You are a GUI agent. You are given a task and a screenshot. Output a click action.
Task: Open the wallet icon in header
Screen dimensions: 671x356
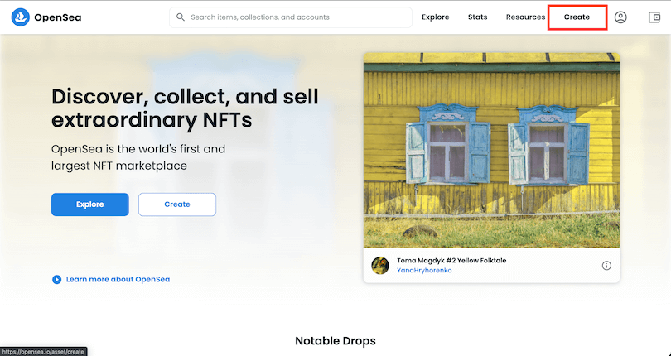click(x=654, y=17)
